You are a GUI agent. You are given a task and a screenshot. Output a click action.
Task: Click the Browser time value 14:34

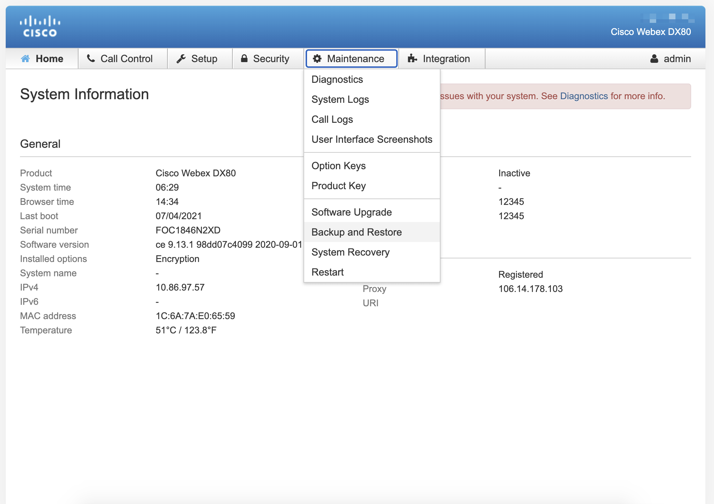coord(167,202)
